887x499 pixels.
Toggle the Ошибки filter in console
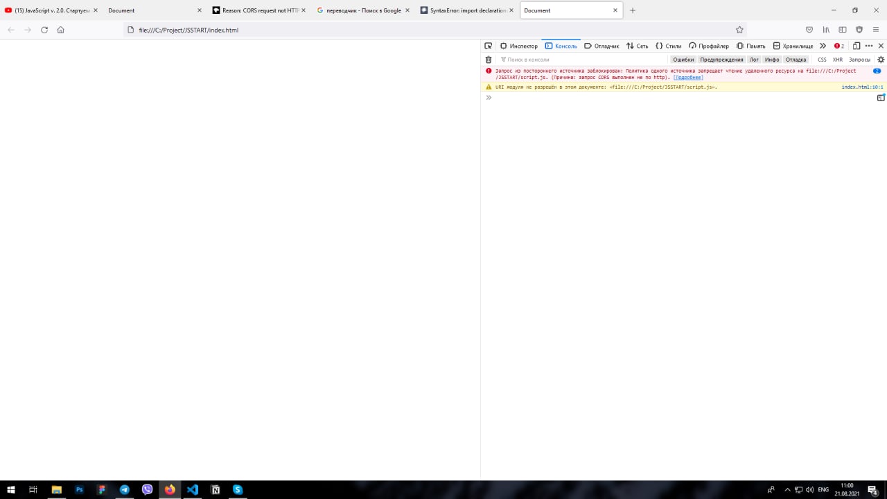click(x=683, y=60)
